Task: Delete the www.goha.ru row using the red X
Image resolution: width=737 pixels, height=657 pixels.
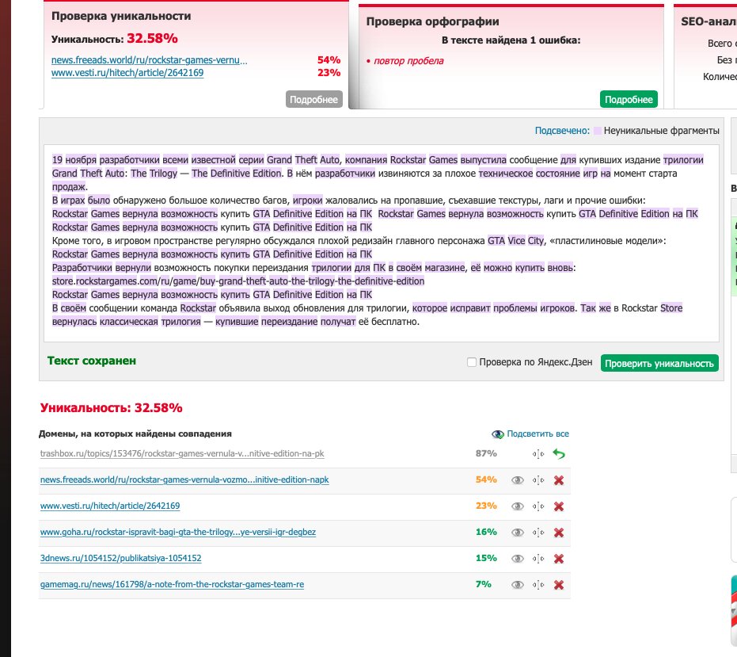Action: pyautogui.click(x=558, y=533)
